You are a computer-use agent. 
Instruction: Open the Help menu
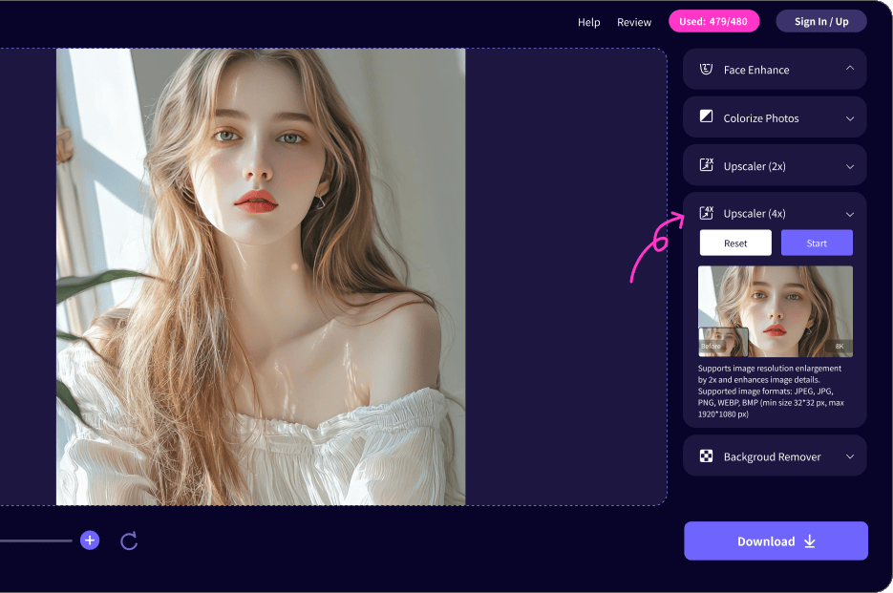pyautogui.click(x=588, y=22)
